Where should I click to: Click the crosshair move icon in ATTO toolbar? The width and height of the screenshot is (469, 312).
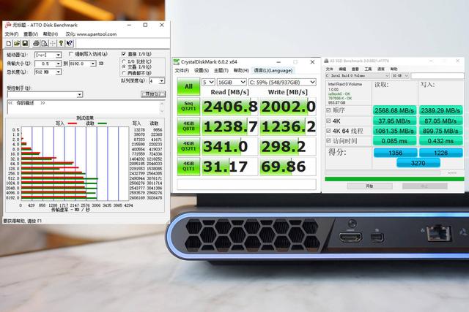tap(53, 44)
